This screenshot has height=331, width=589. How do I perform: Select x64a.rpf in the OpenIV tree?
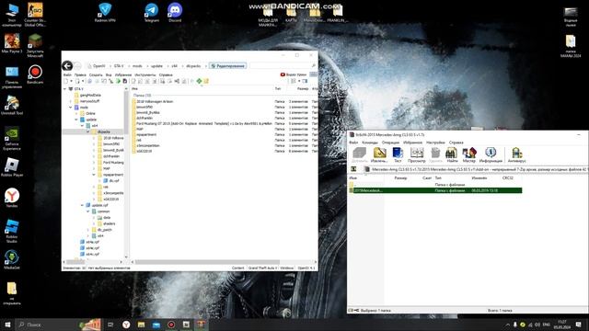click(x=92, y=242)
